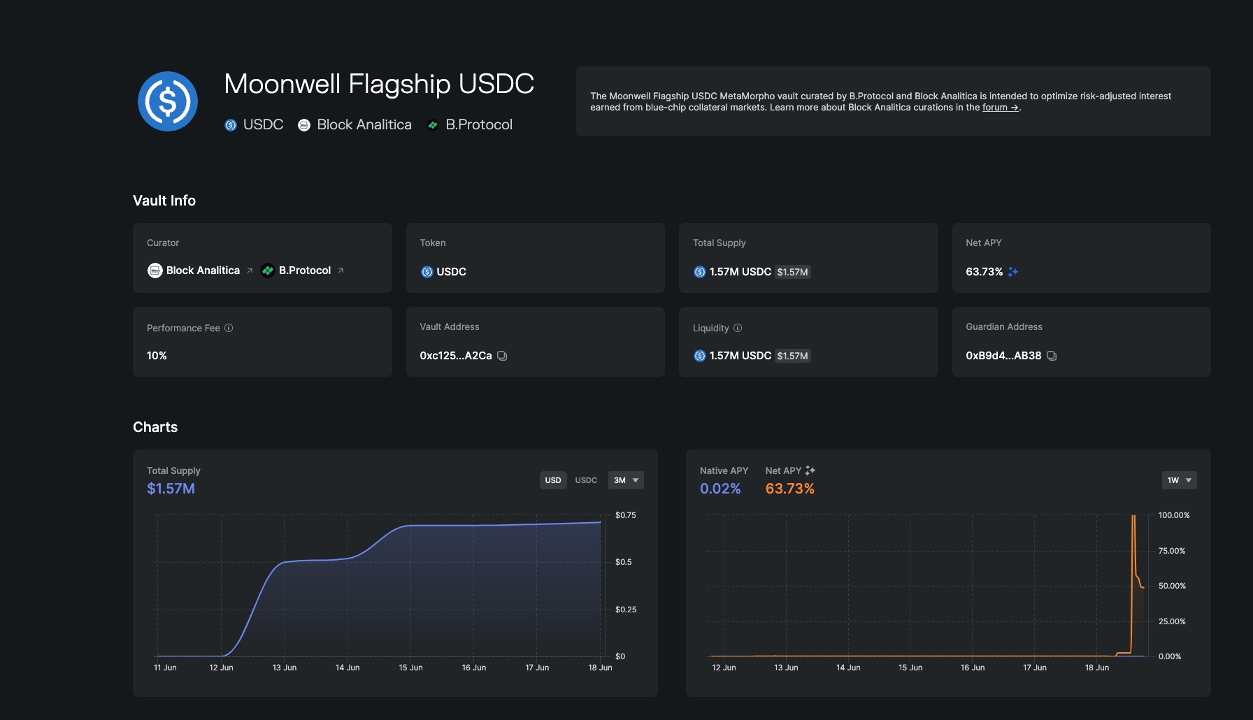Click the $1.57M badge in Total Supply card
This screenshot has width=1253, height=720.
(793, 272)
